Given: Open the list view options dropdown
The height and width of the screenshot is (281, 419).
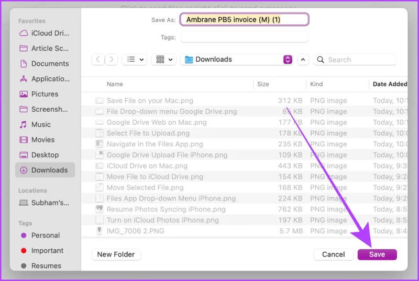Looking at the screenshot, I should click(135, 60).
